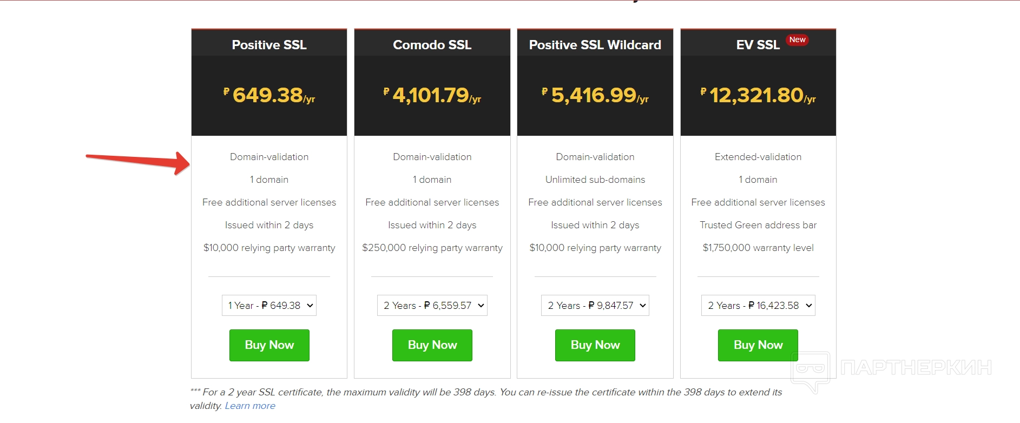The width and height of the screenshot is (1020, 423).
Task: Click the 'Unlimited sub-domains' feature text
Action: (x=595, y=180)
